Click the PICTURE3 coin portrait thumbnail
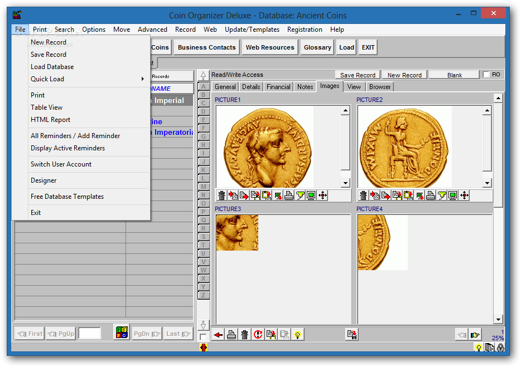This screenshot has height=367, width=521. click(237, 233)
